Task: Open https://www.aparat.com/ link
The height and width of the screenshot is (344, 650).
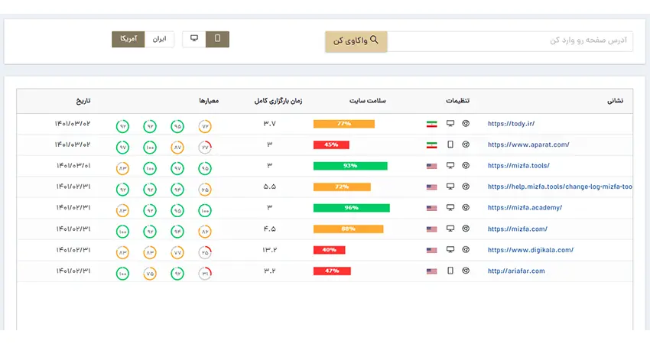Action: pyautogui.click(x=528, y=144)
